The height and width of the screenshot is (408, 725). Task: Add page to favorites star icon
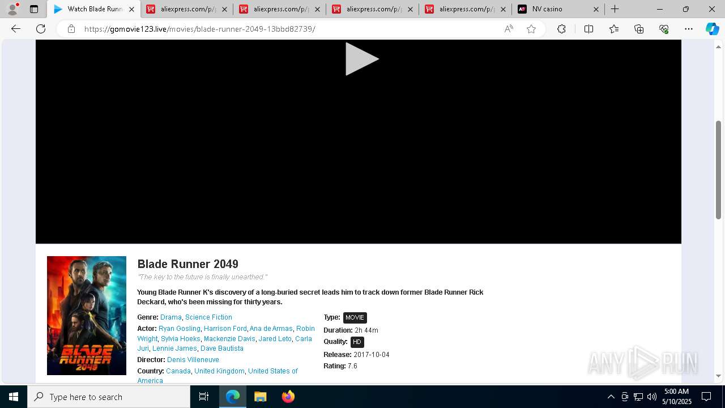pos(531,29)
